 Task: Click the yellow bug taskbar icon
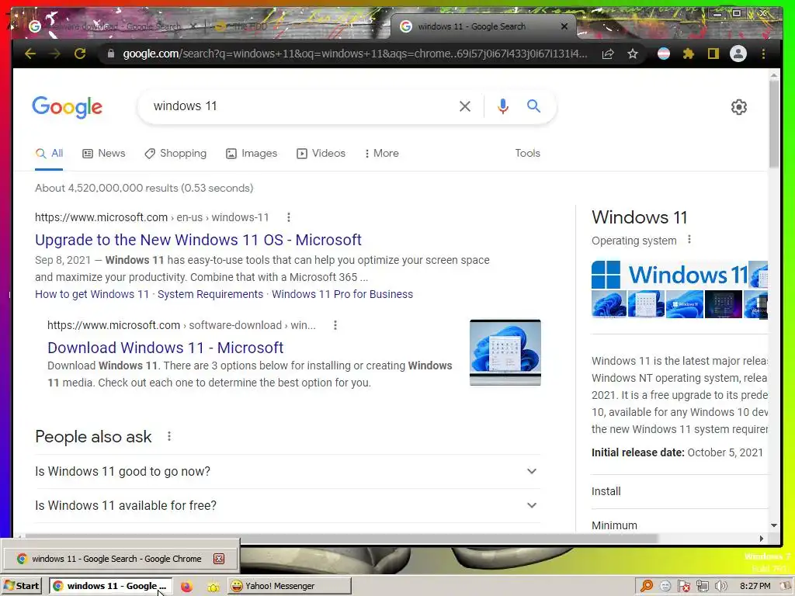coord(214,587)
